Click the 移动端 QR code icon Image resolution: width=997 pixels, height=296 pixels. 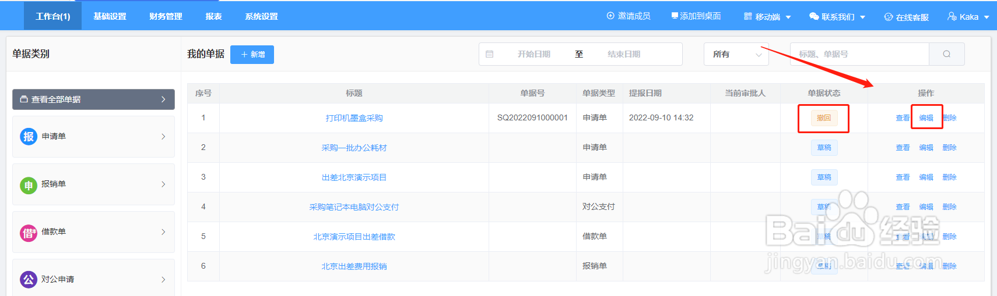[748, 16]
